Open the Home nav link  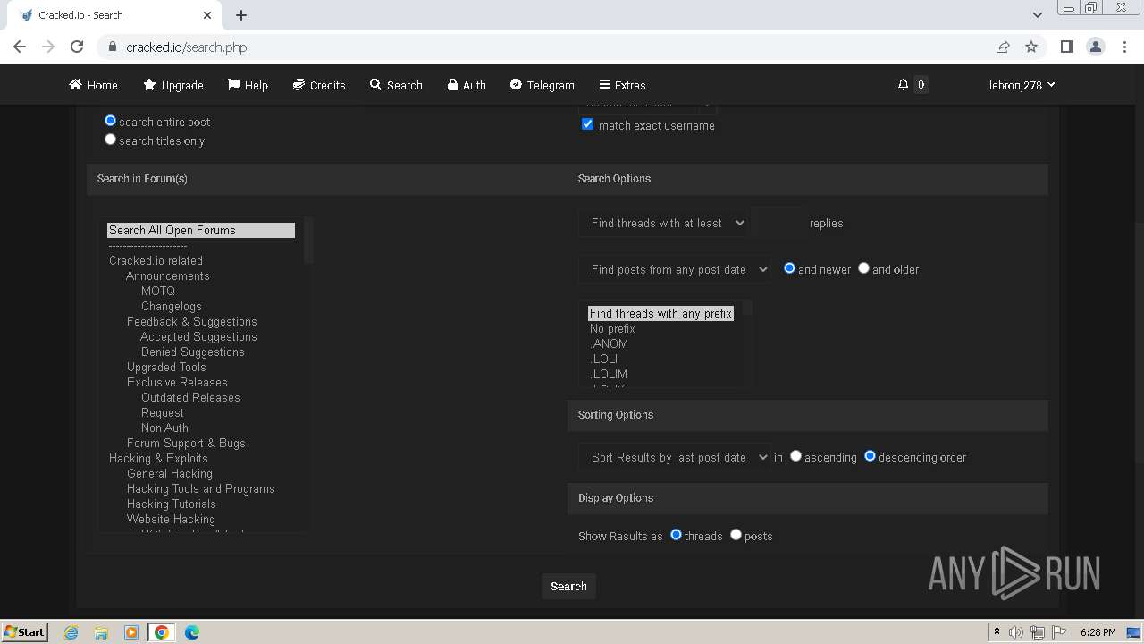point(93,85)
